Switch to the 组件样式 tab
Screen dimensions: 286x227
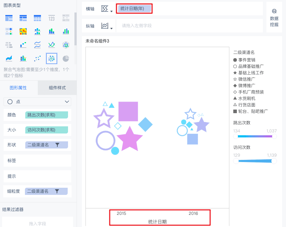[x=57, y=88]
